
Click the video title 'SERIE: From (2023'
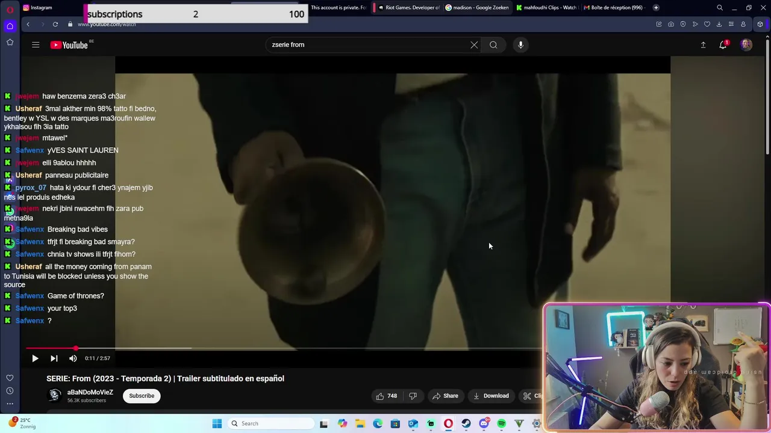pos(165,378)
